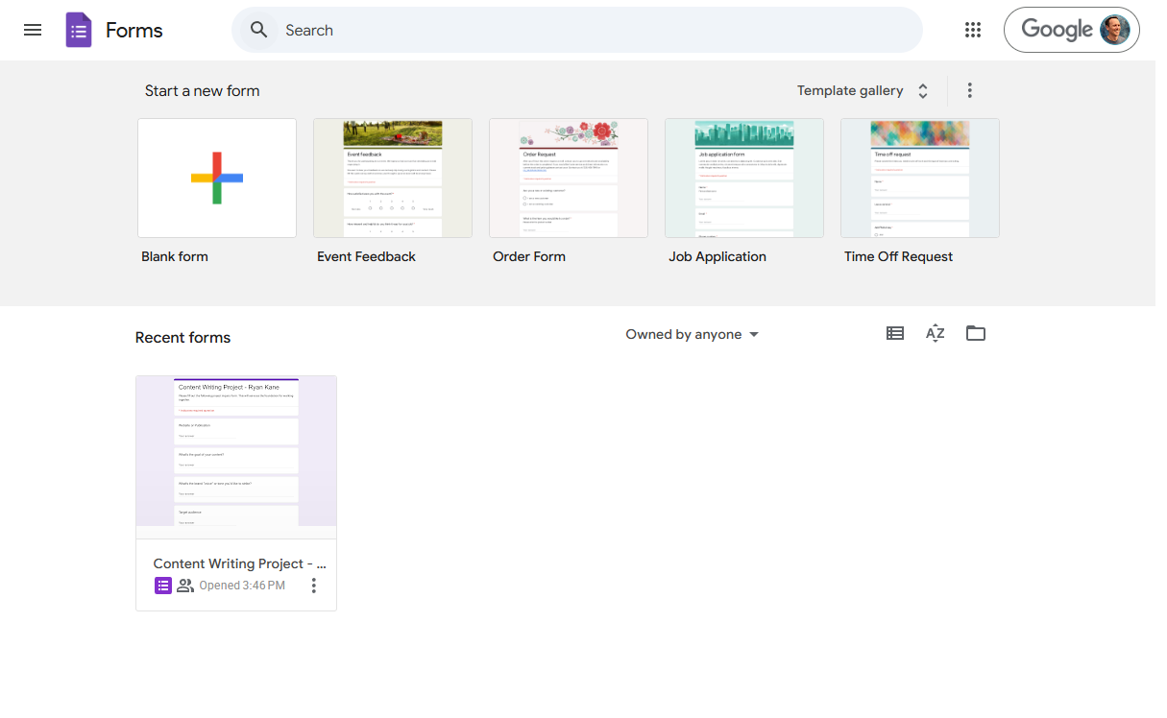Select the Job Application template
This screenshot has width=1167, height=718.
(743, 178)
